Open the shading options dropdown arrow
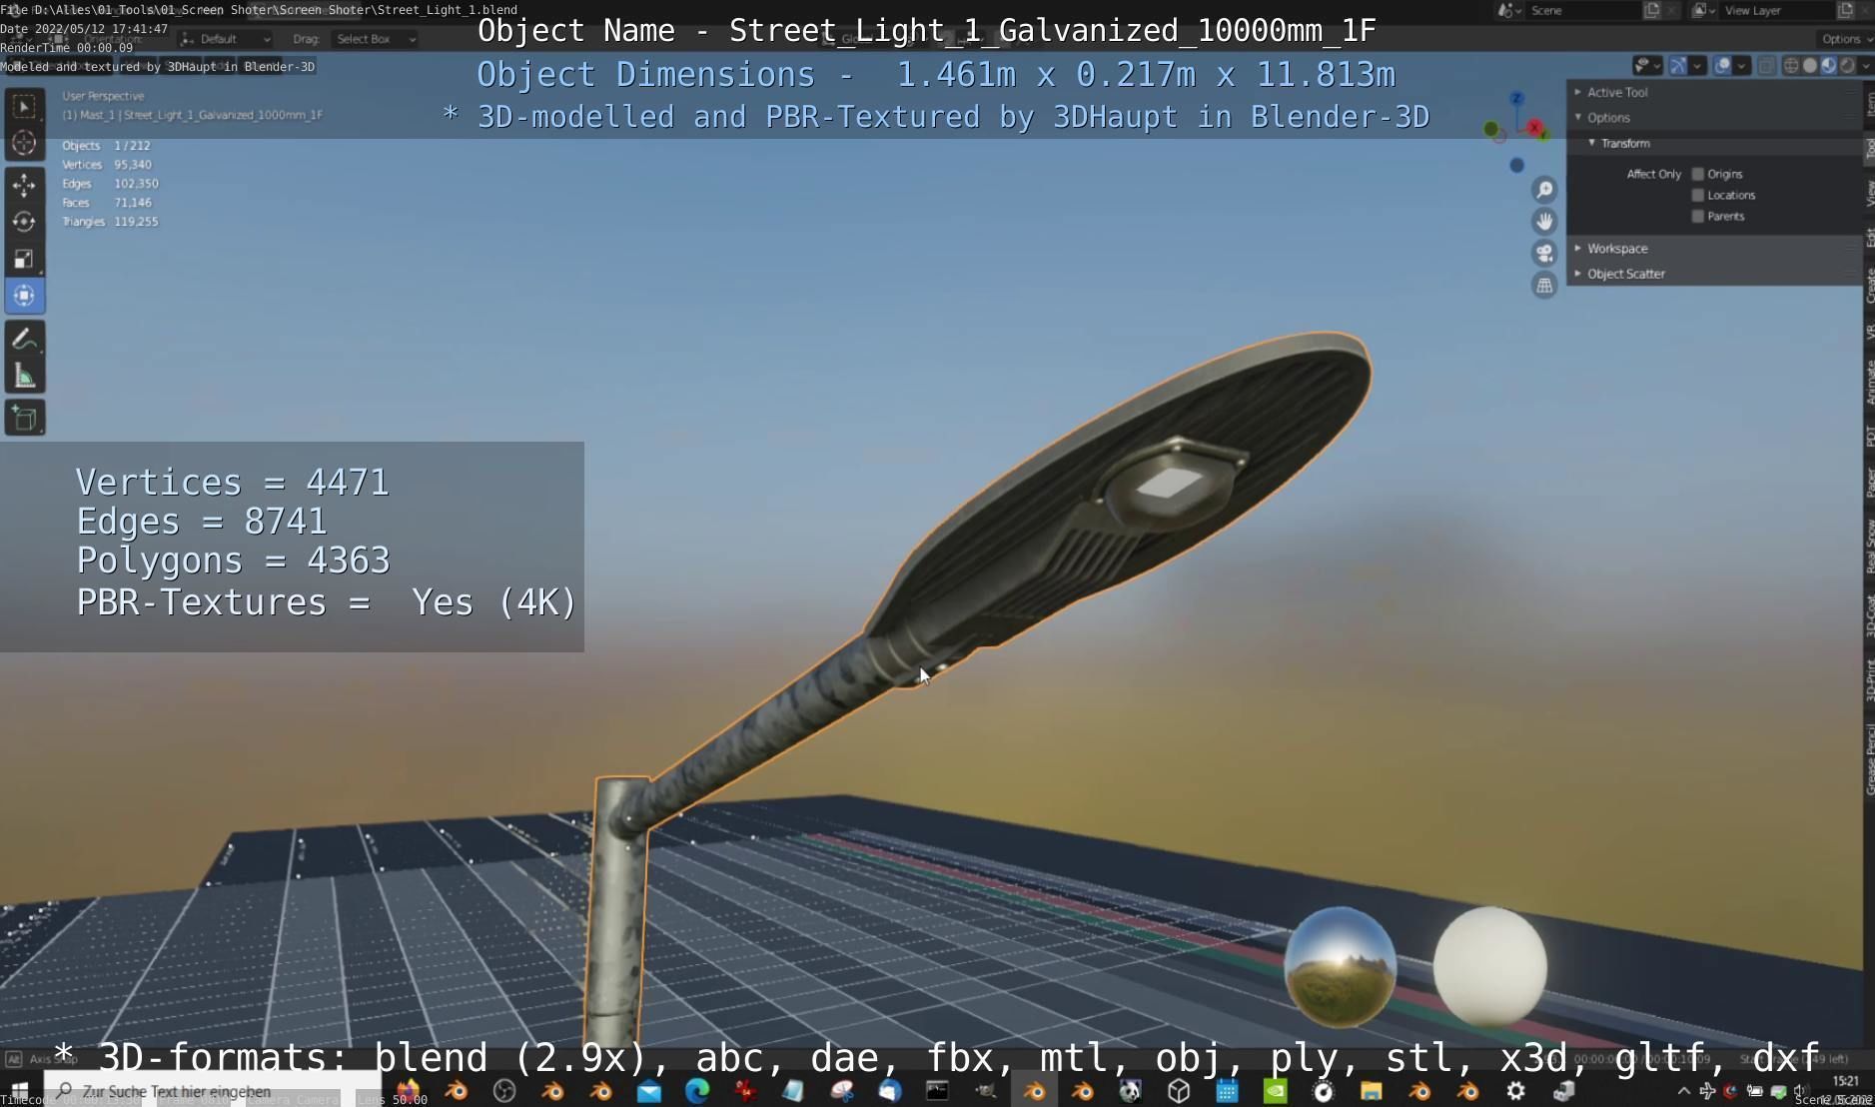The image size is (1875, 1107). [x=1868, y=66]
